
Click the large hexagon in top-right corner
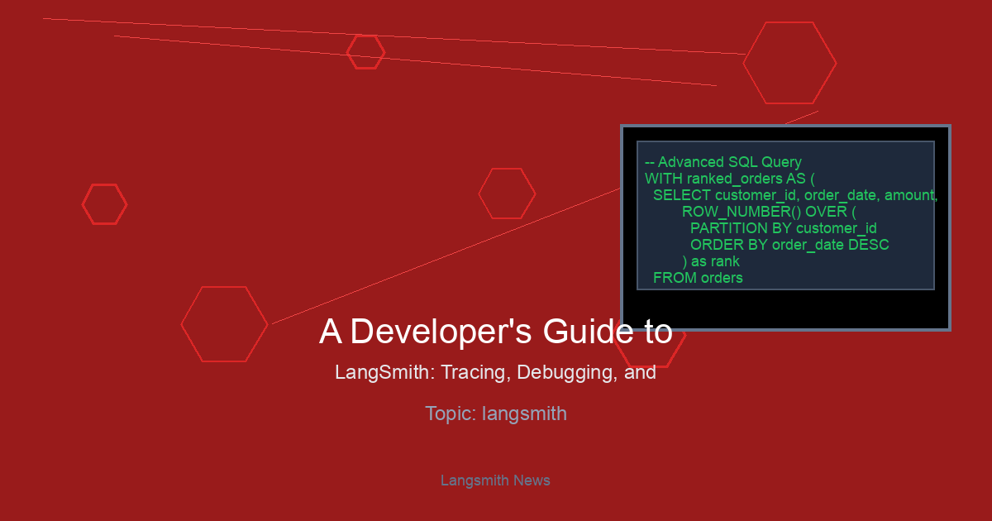(789, 63)
